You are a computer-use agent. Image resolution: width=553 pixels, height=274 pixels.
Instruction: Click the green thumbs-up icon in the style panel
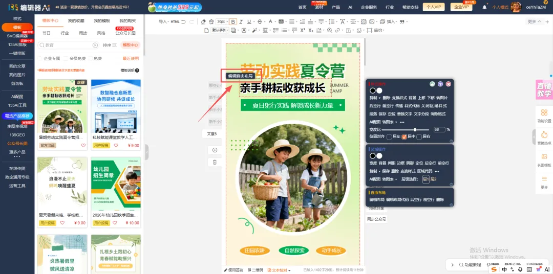click(x=432, y=84)
